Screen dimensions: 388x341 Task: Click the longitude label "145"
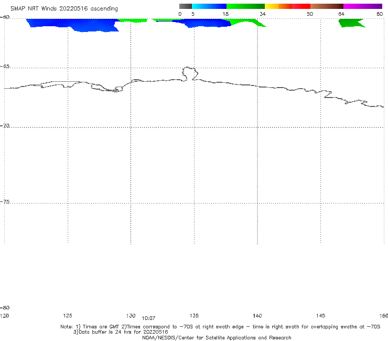point(321,315)
